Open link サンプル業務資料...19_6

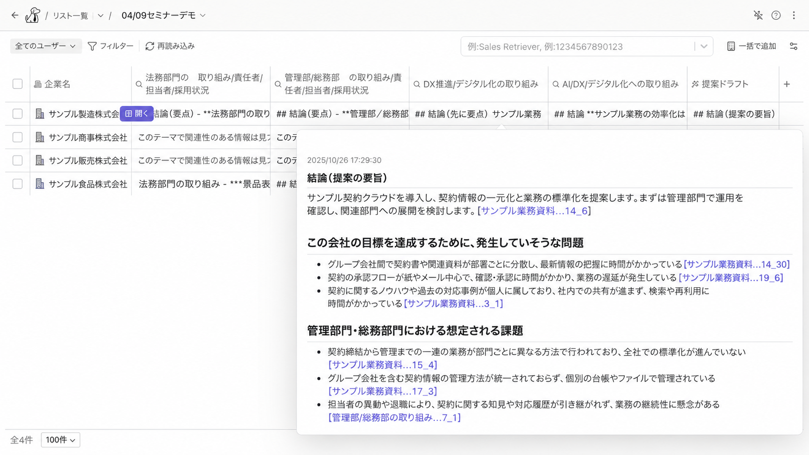click(x=731, y=278)
